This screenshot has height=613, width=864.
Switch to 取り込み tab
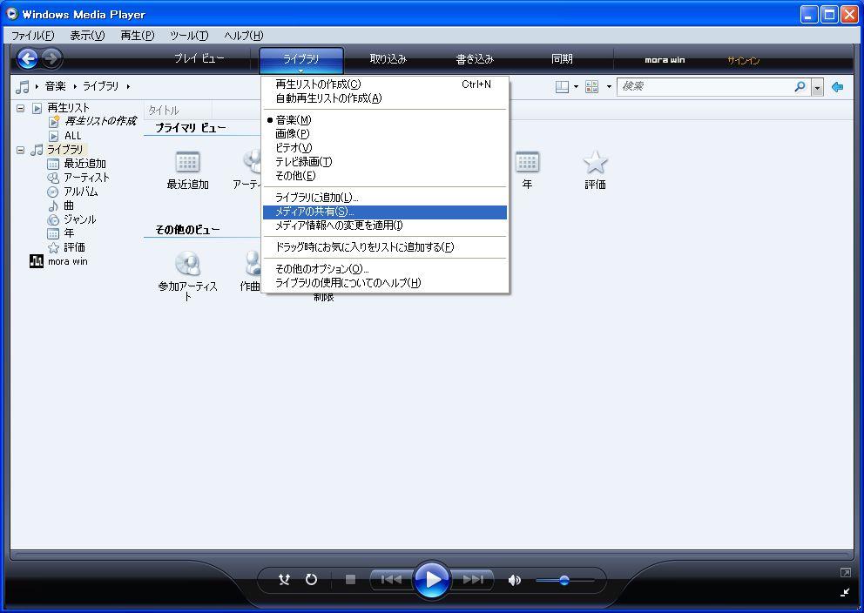(388, 59)
